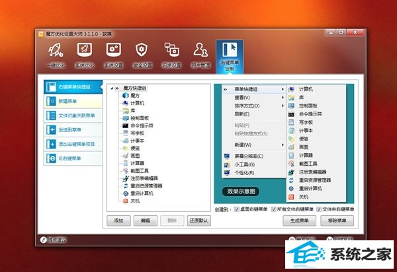Switch to 发送到菜单 in the sidebar
Viewport: 397px width, 272px height.
coord(73,130)
